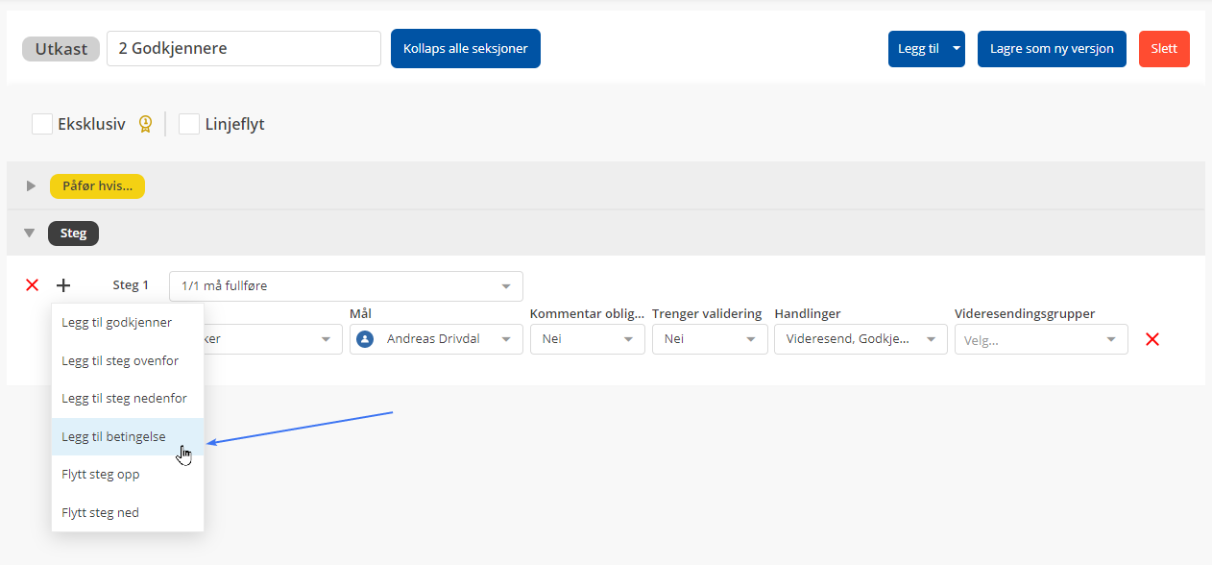
Task: Click the 'Kollaps alle seksjoner' button
Action: [x=465, y=49]
